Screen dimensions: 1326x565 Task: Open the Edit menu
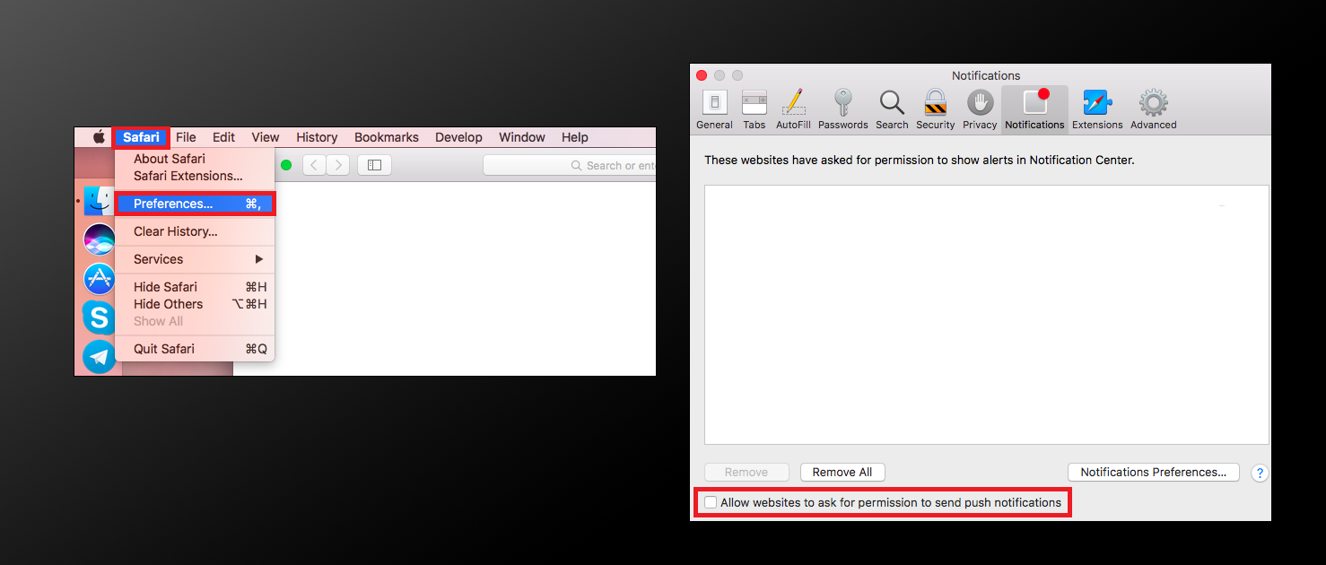tap(223, 137)
